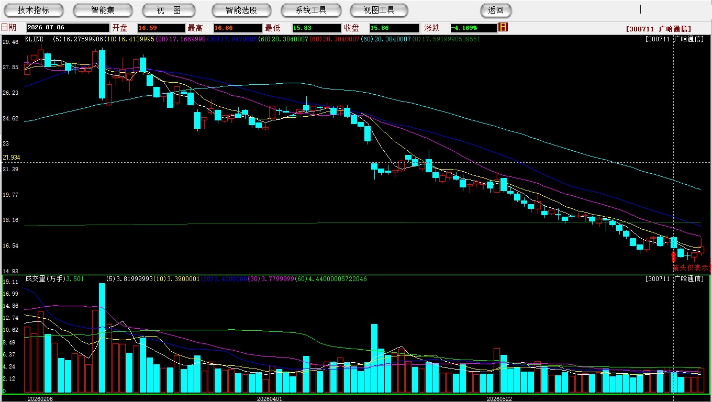Click the 14.93 price axis label
The width and height of the screenshot is (712, 402).
10,271
